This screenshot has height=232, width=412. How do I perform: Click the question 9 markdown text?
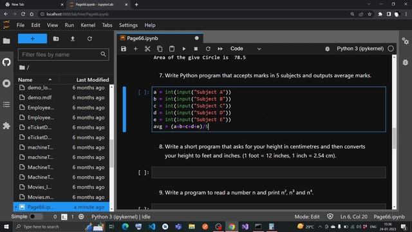pyautogui.click(x=236, y=193)
